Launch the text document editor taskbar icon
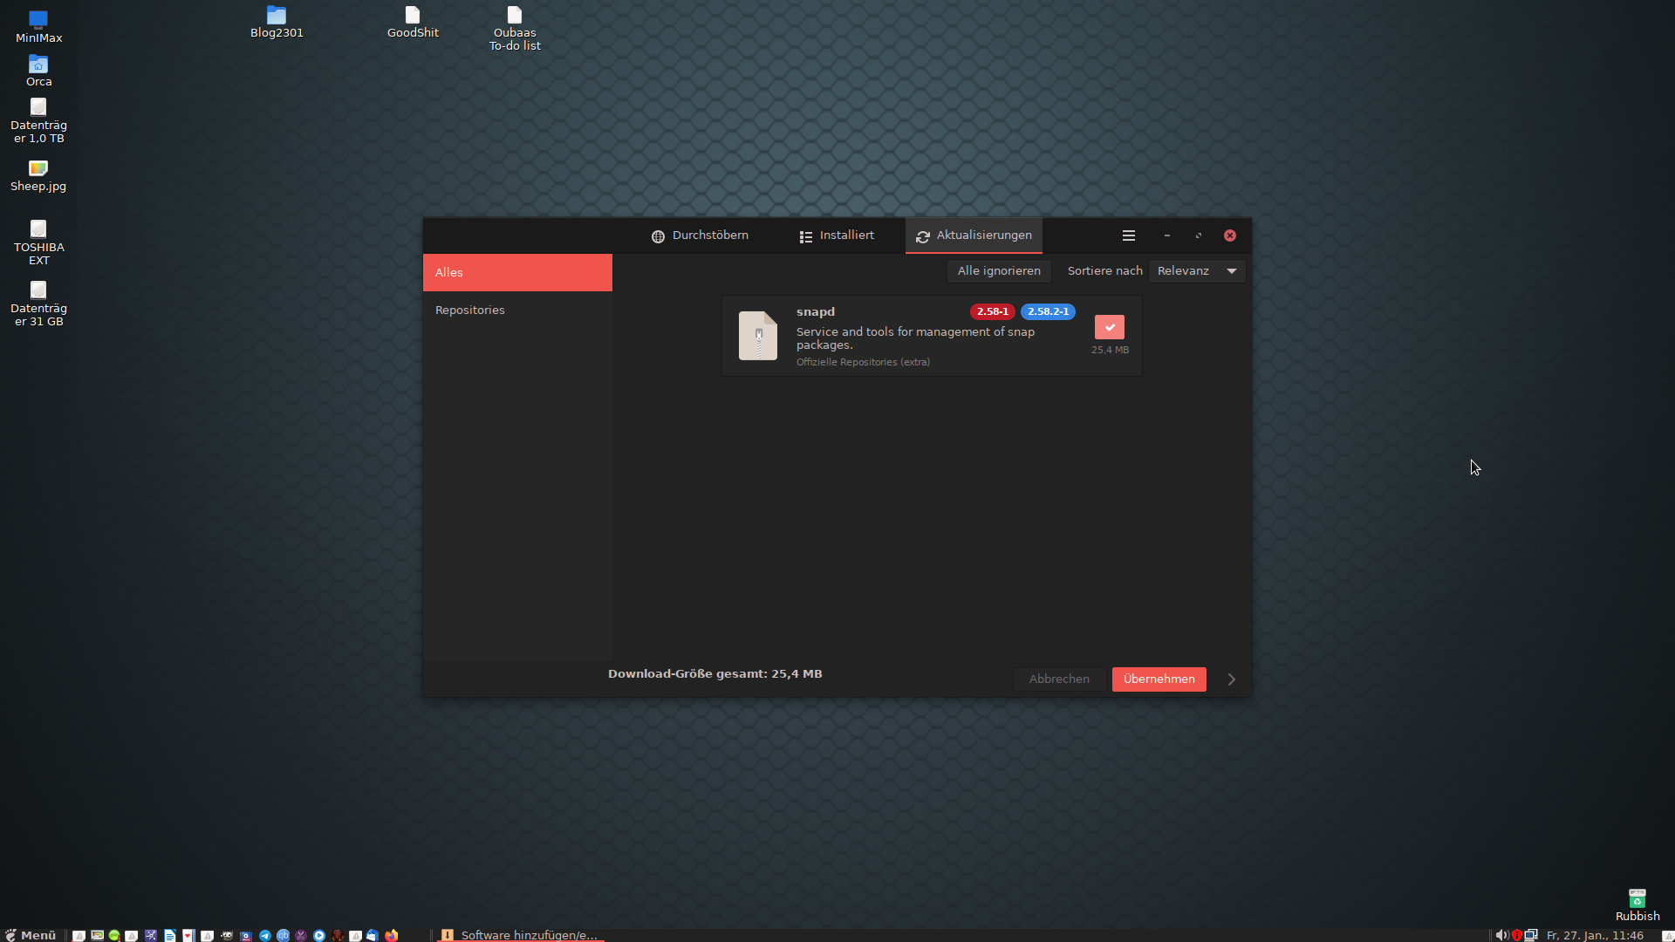 169,935
